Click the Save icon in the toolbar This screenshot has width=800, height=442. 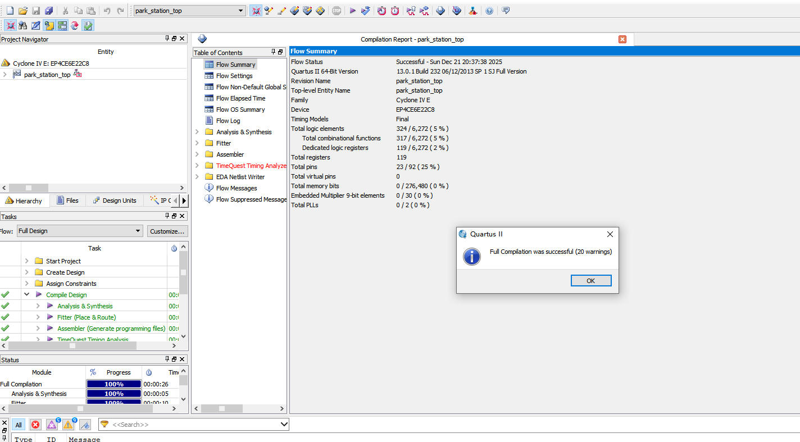(x=36, y=11)
